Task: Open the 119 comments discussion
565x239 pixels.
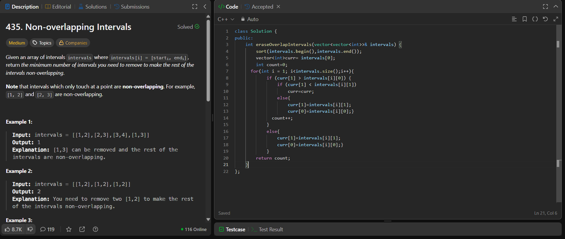Action: (x=48, y=230)
